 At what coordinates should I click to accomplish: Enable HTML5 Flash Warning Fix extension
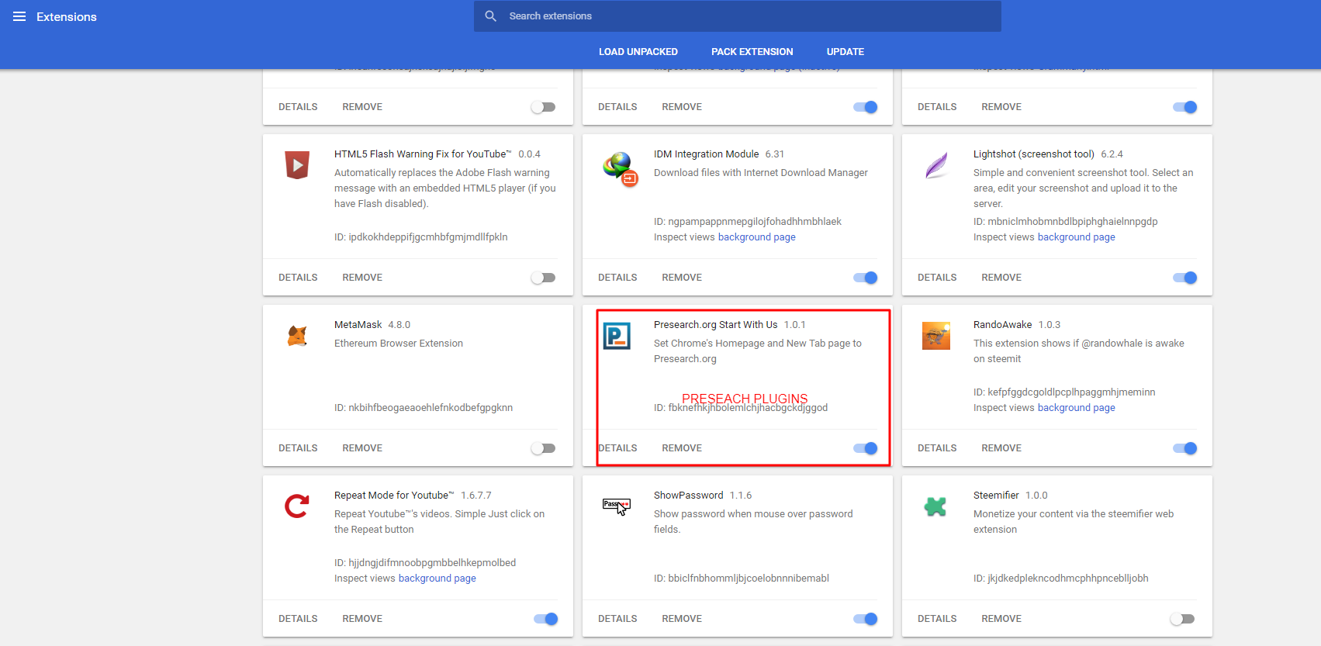(543, 278)
